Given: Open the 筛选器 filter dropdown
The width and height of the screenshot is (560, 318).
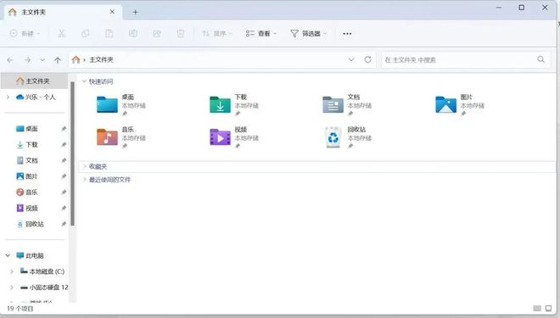Looking at the screenshot, I should click(x=309, y=34).
